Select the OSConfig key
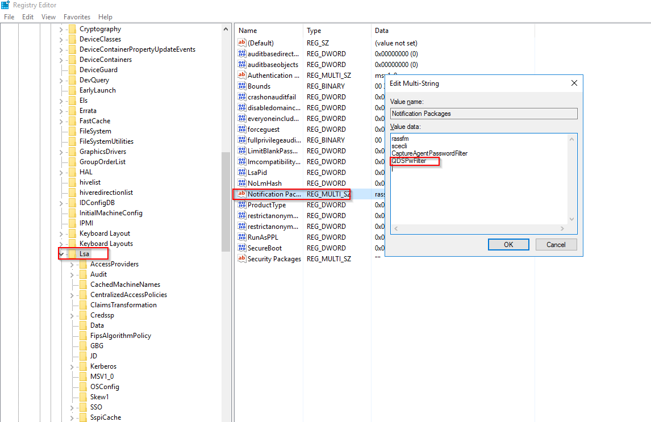651x422 pixels. (x=105, y=386)
